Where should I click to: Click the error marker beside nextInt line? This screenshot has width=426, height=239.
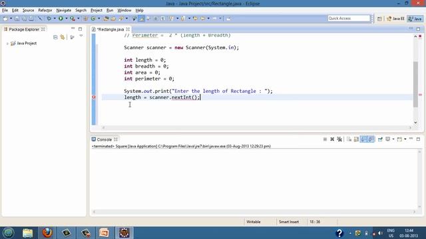[x=94, y=98]
